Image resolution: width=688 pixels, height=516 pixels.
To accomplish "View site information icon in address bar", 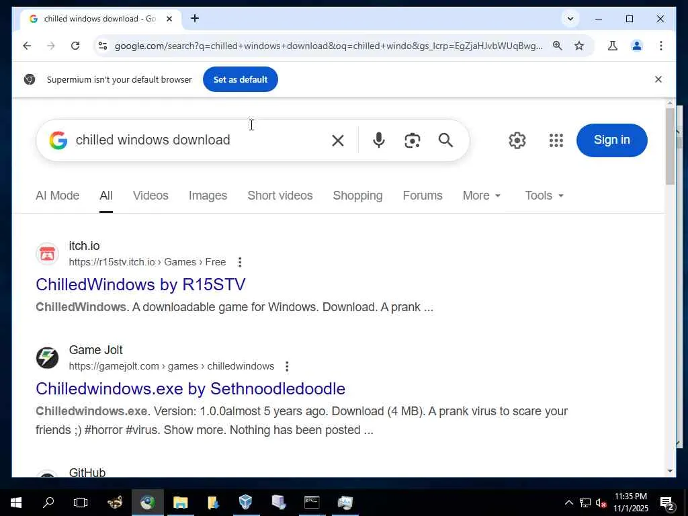I will tap(103, 46).
